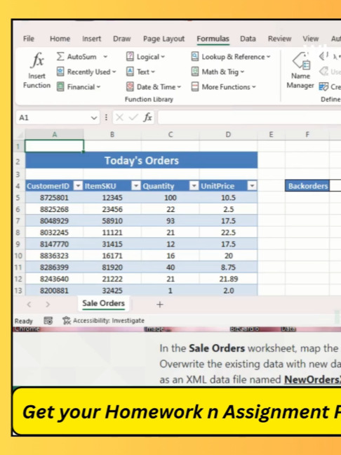This screenshot has width=341, height=455.
Task: Click the macro recording status bar icon
Action: point(48,321)
